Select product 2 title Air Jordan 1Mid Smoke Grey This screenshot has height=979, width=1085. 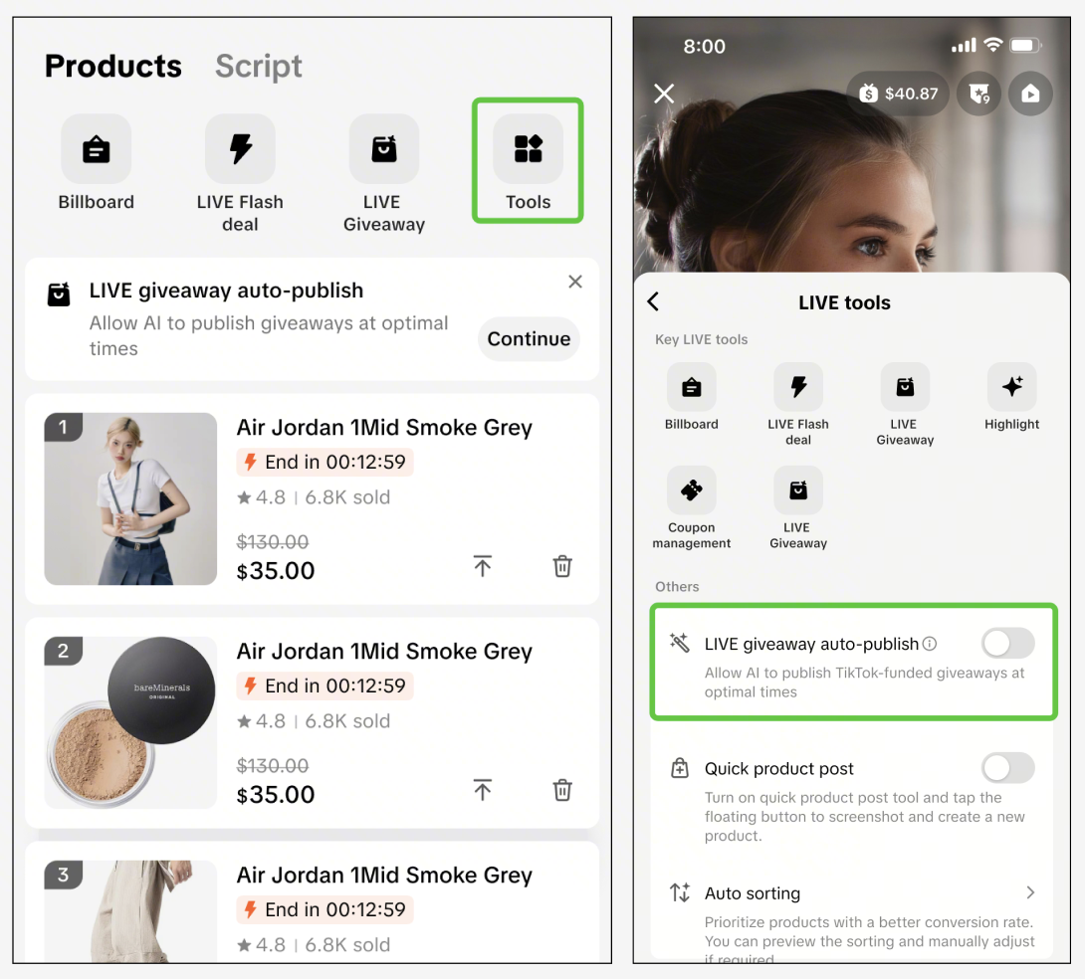pos(385,652)
